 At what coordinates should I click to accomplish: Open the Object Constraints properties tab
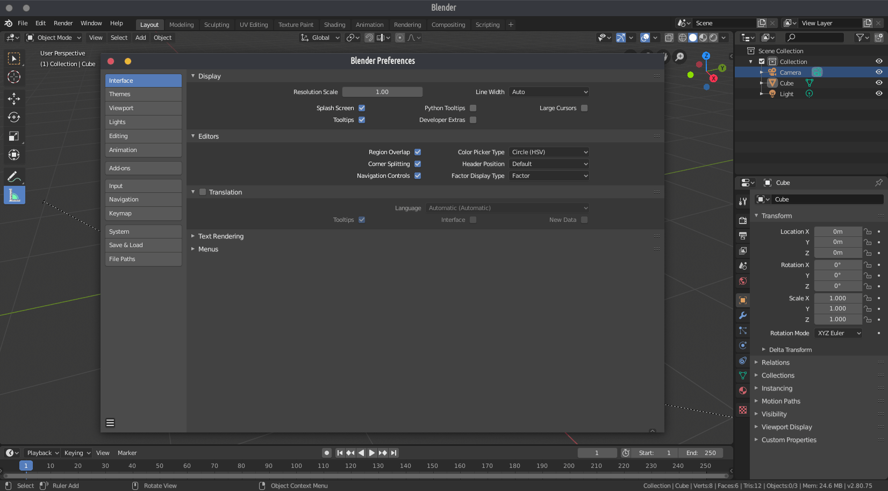pos(743,360)
